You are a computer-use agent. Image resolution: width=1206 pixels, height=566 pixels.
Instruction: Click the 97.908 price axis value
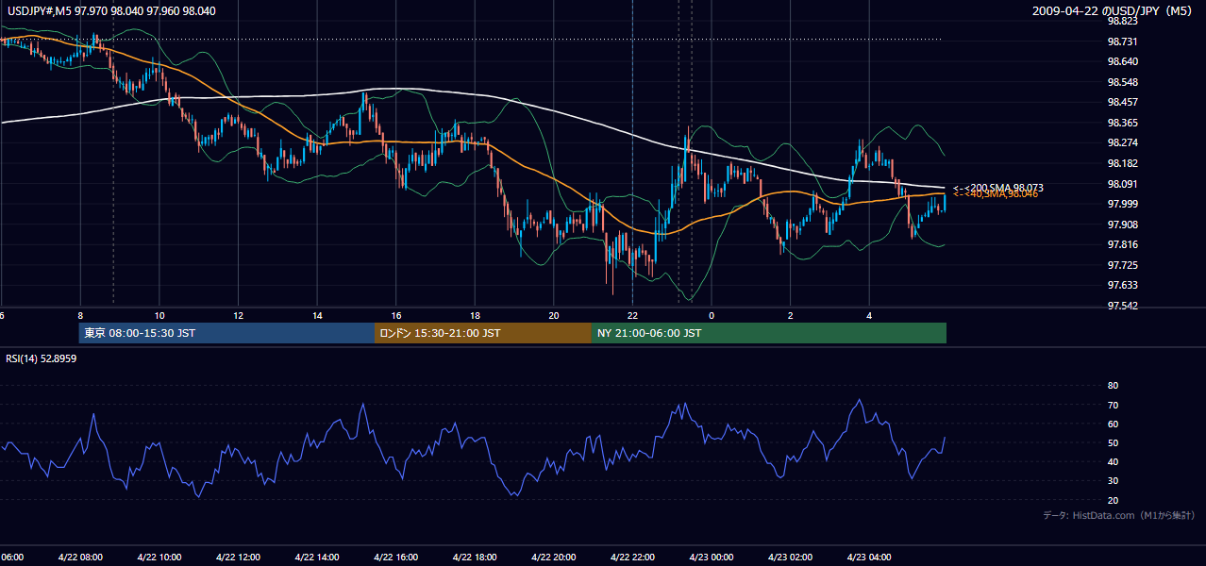1122,225
